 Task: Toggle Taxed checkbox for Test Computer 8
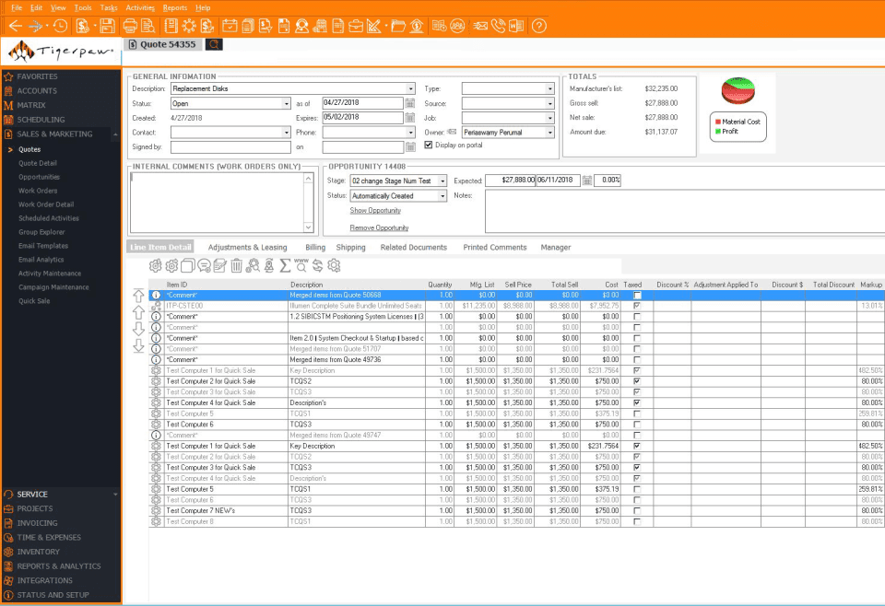point(637,521)
